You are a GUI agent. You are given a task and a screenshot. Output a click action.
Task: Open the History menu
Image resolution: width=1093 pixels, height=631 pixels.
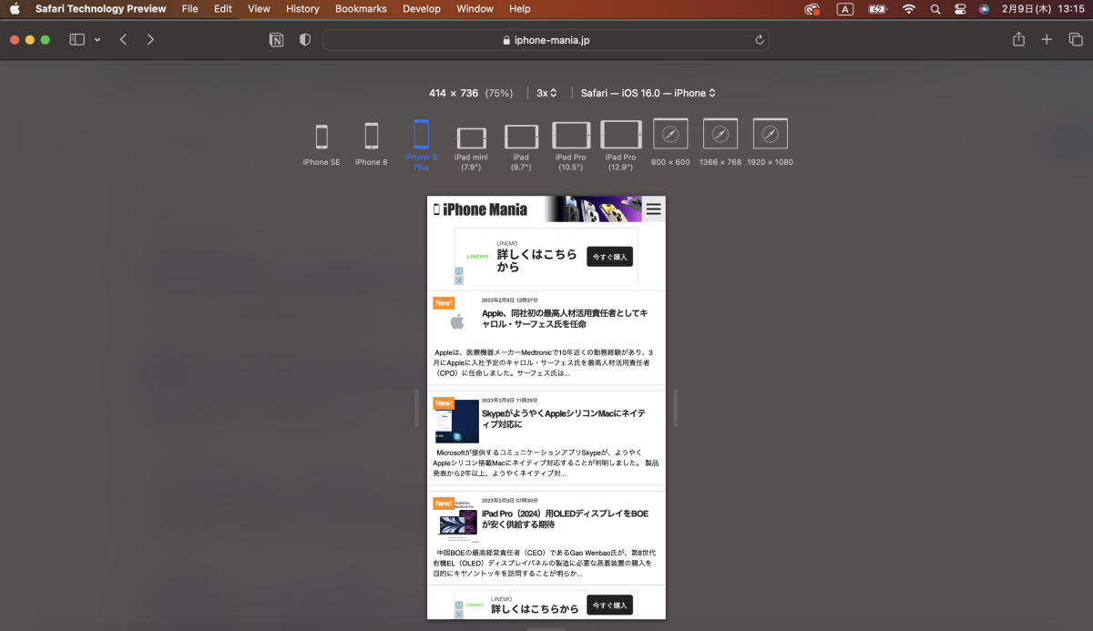302,9
